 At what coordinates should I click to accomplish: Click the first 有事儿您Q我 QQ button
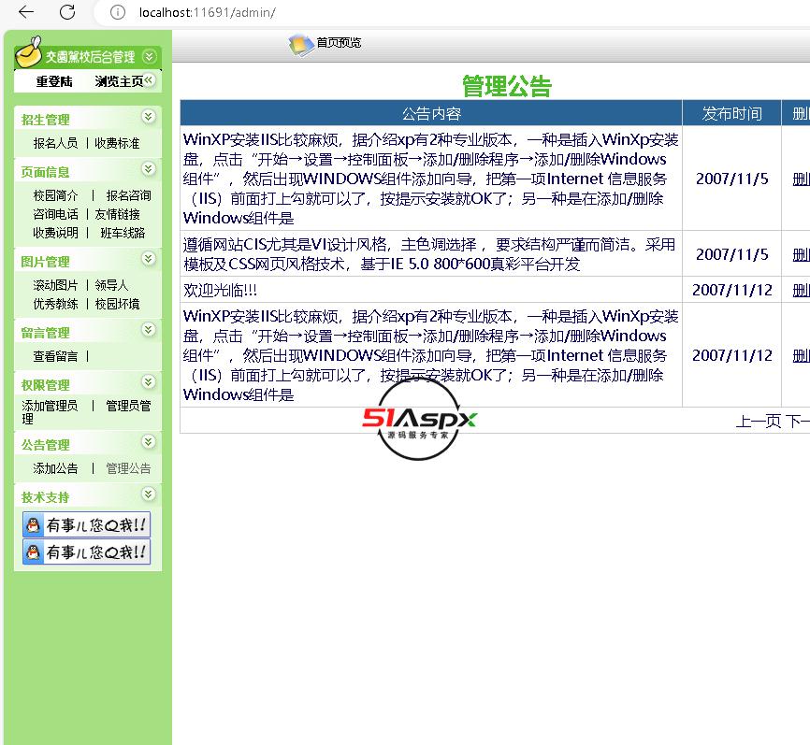point(86,524)
